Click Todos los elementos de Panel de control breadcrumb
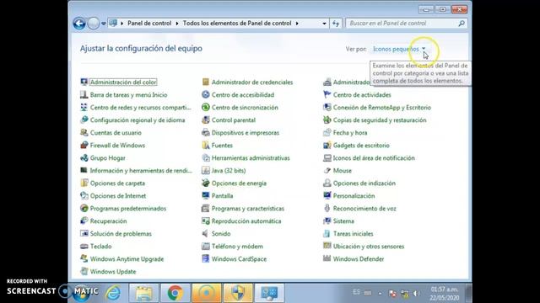The width and height of the screenshot is (540, 303). click(x=237, y=24)
